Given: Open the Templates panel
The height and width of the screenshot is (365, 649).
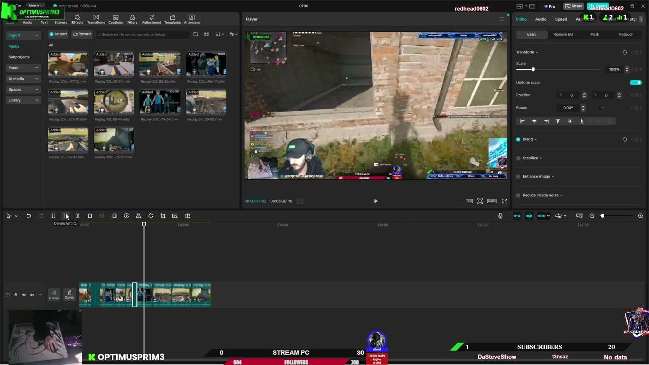Looking at the screenshot, I should 172,19.
